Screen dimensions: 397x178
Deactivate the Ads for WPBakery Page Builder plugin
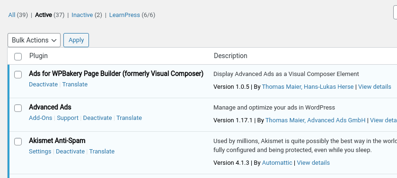(x=43, y=85)
